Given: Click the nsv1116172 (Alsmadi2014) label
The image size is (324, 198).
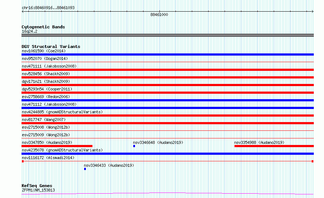Looking at the screenshot, I should pyautogui.click(x=48, y=158).
